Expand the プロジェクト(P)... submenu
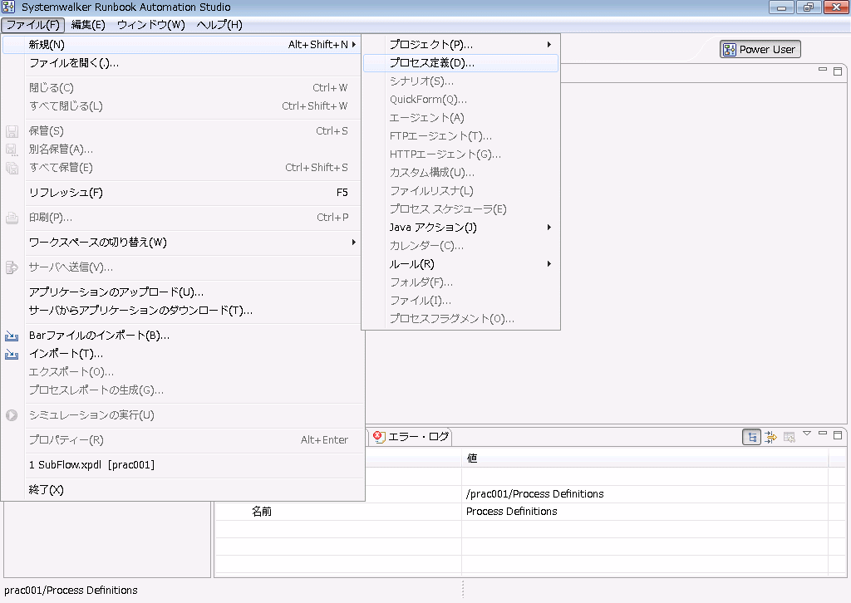This screenshot has height=603, width=851. click(x=460, y=45)
